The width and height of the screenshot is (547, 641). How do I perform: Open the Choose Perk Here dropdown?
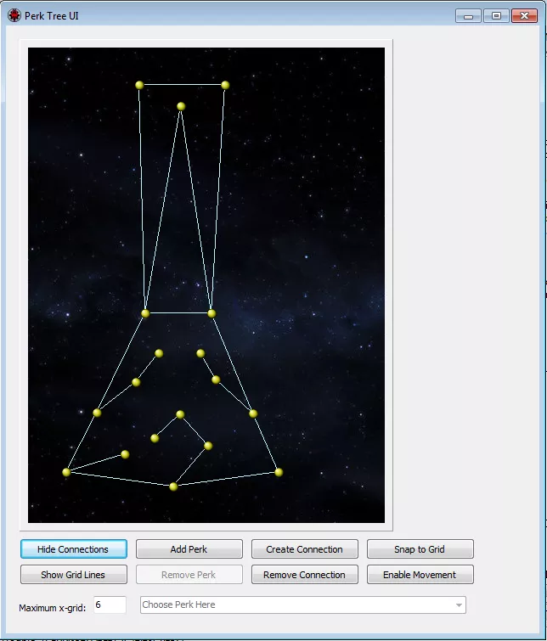click(302, 604)
